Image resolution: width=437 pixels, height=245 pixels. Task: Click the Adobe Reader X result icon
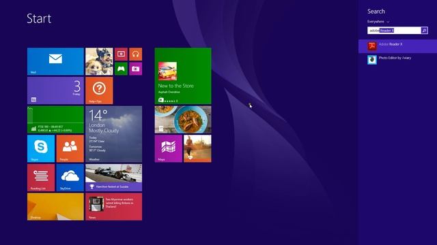click(x=371, y=46)
